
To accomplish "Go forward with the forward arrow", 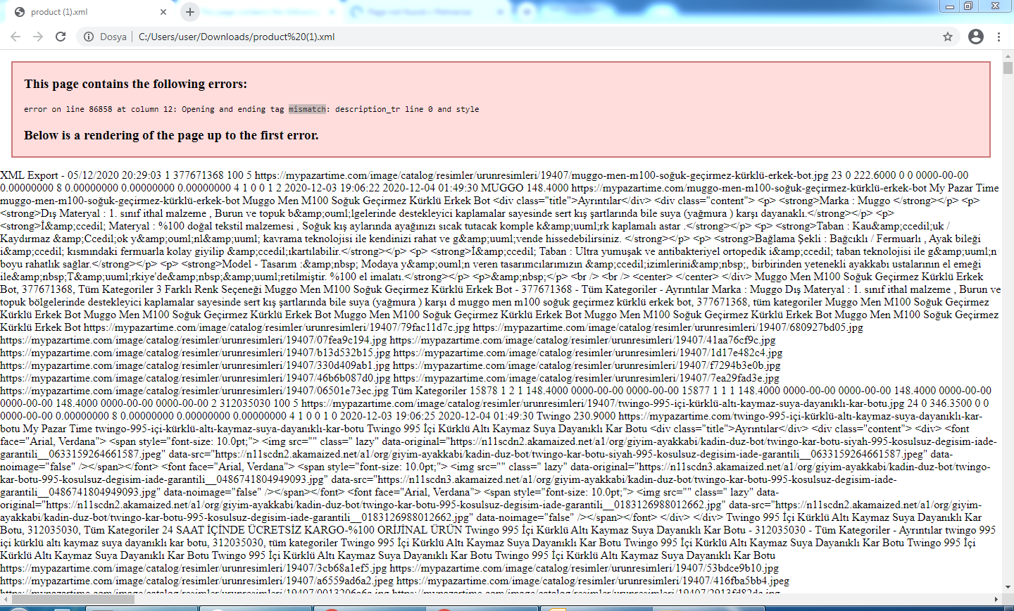I will coord(38,37).
